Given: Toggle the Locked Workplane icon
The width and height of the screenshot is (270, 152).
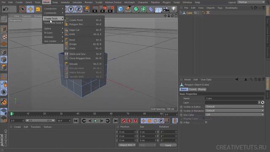Looking at the screenshot, I should tap(4, 111).
